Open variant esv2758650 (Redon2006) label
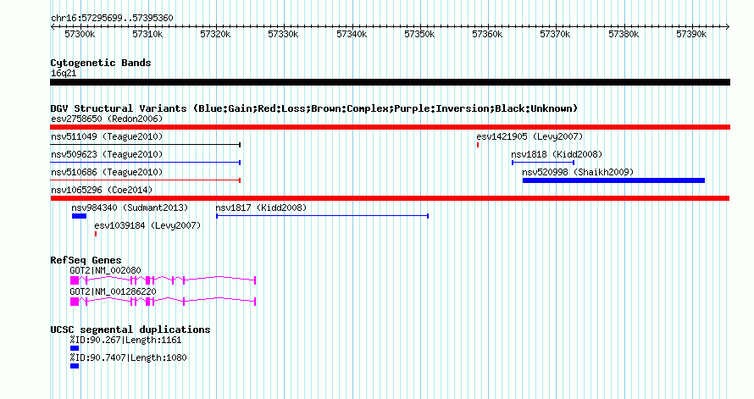 (107, 119)
